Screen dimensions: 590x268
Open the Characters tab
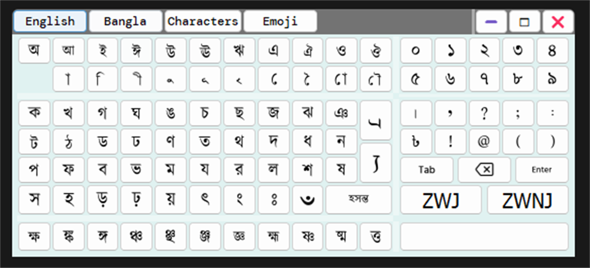[203, 21]
